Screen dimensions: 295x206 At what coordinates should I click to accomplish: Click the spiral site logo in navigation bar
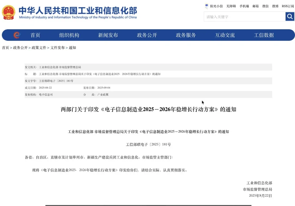pos(17,35)
